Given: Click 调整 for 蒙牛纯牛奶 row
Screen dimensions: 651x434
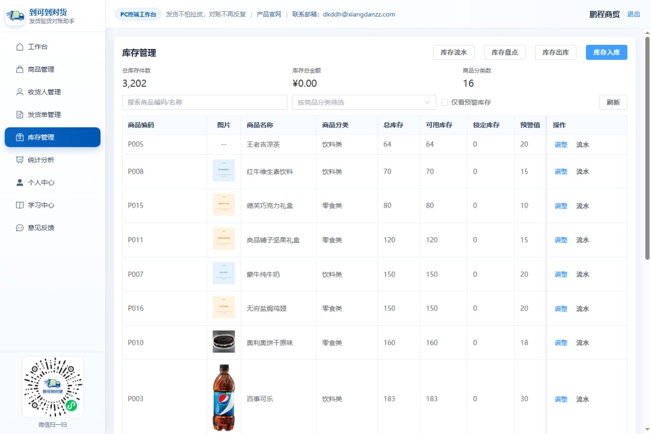Looking at the screenshot, I should point(561,275).
